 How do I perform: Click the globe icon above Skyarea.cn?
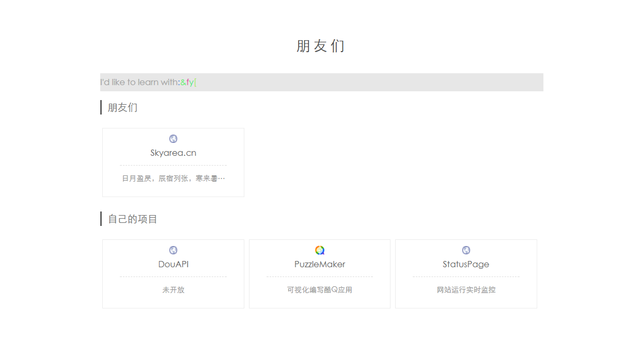coord(173,139)
